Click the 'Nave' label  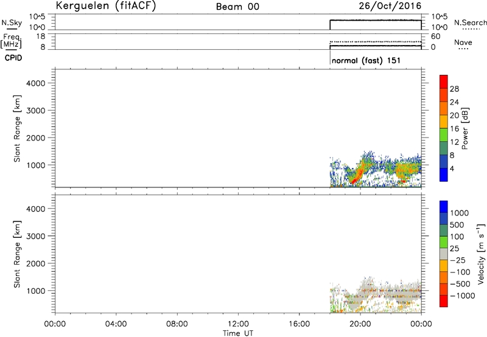click(463, 42)
